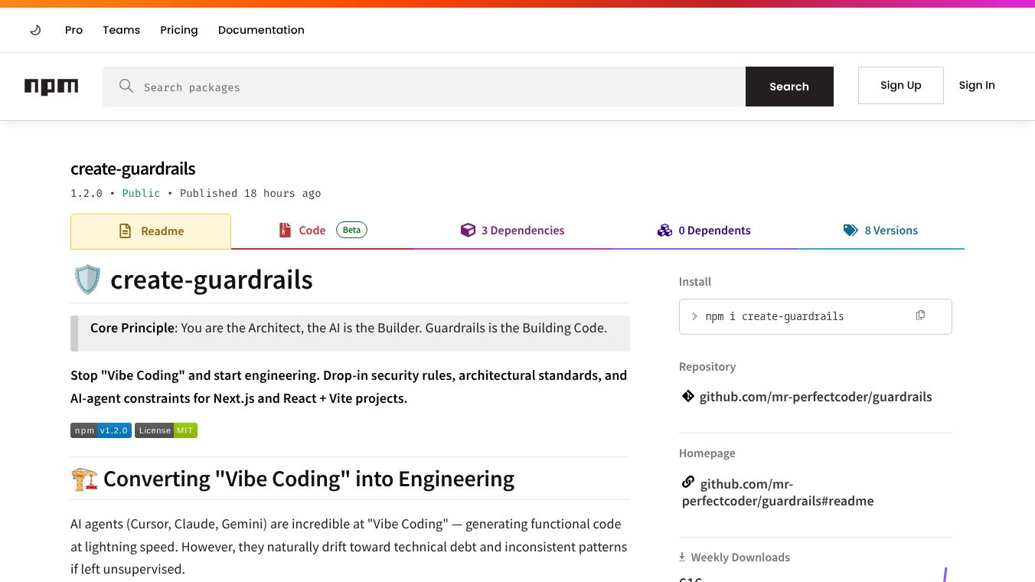Click the Readme document icon

click(x=125, y=231)
